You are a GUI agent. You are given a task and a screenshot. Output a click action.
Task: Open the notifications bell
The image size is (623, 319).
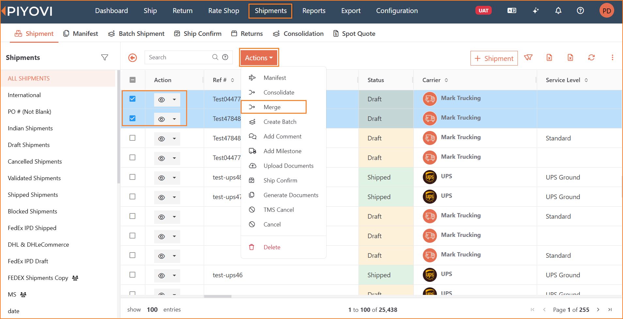pyautogui.click(x=558, y=11)
